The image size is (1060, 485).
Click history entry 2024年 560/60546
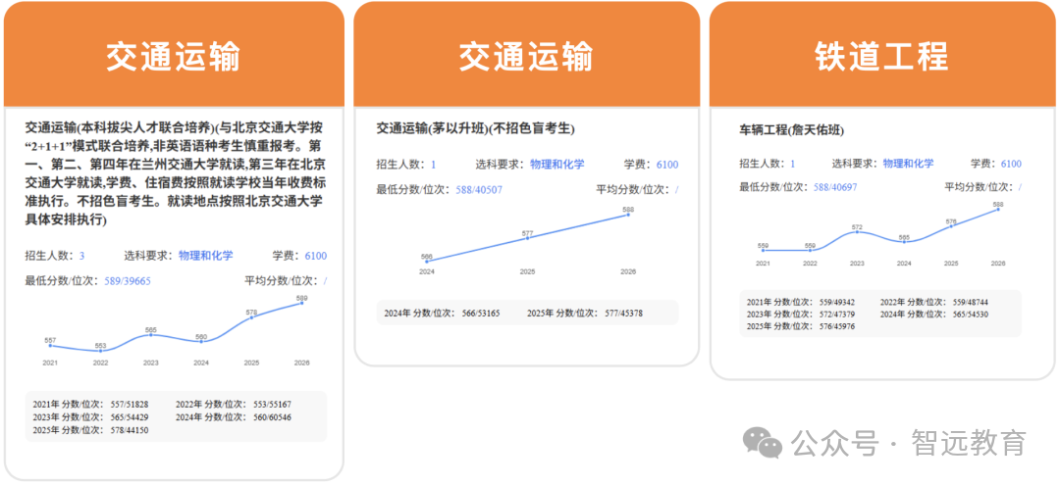tap(234, 416)
